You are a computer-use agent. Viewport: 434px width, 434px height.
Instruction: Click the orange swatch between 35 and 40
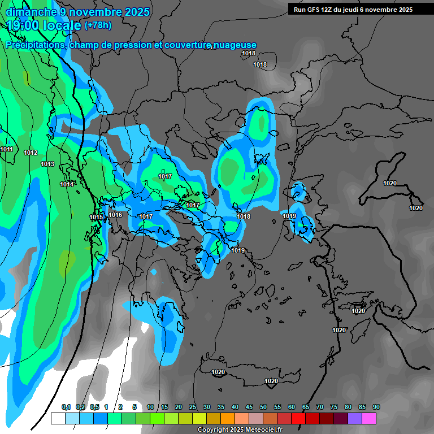pyautogui.click(x=227, y=419)
